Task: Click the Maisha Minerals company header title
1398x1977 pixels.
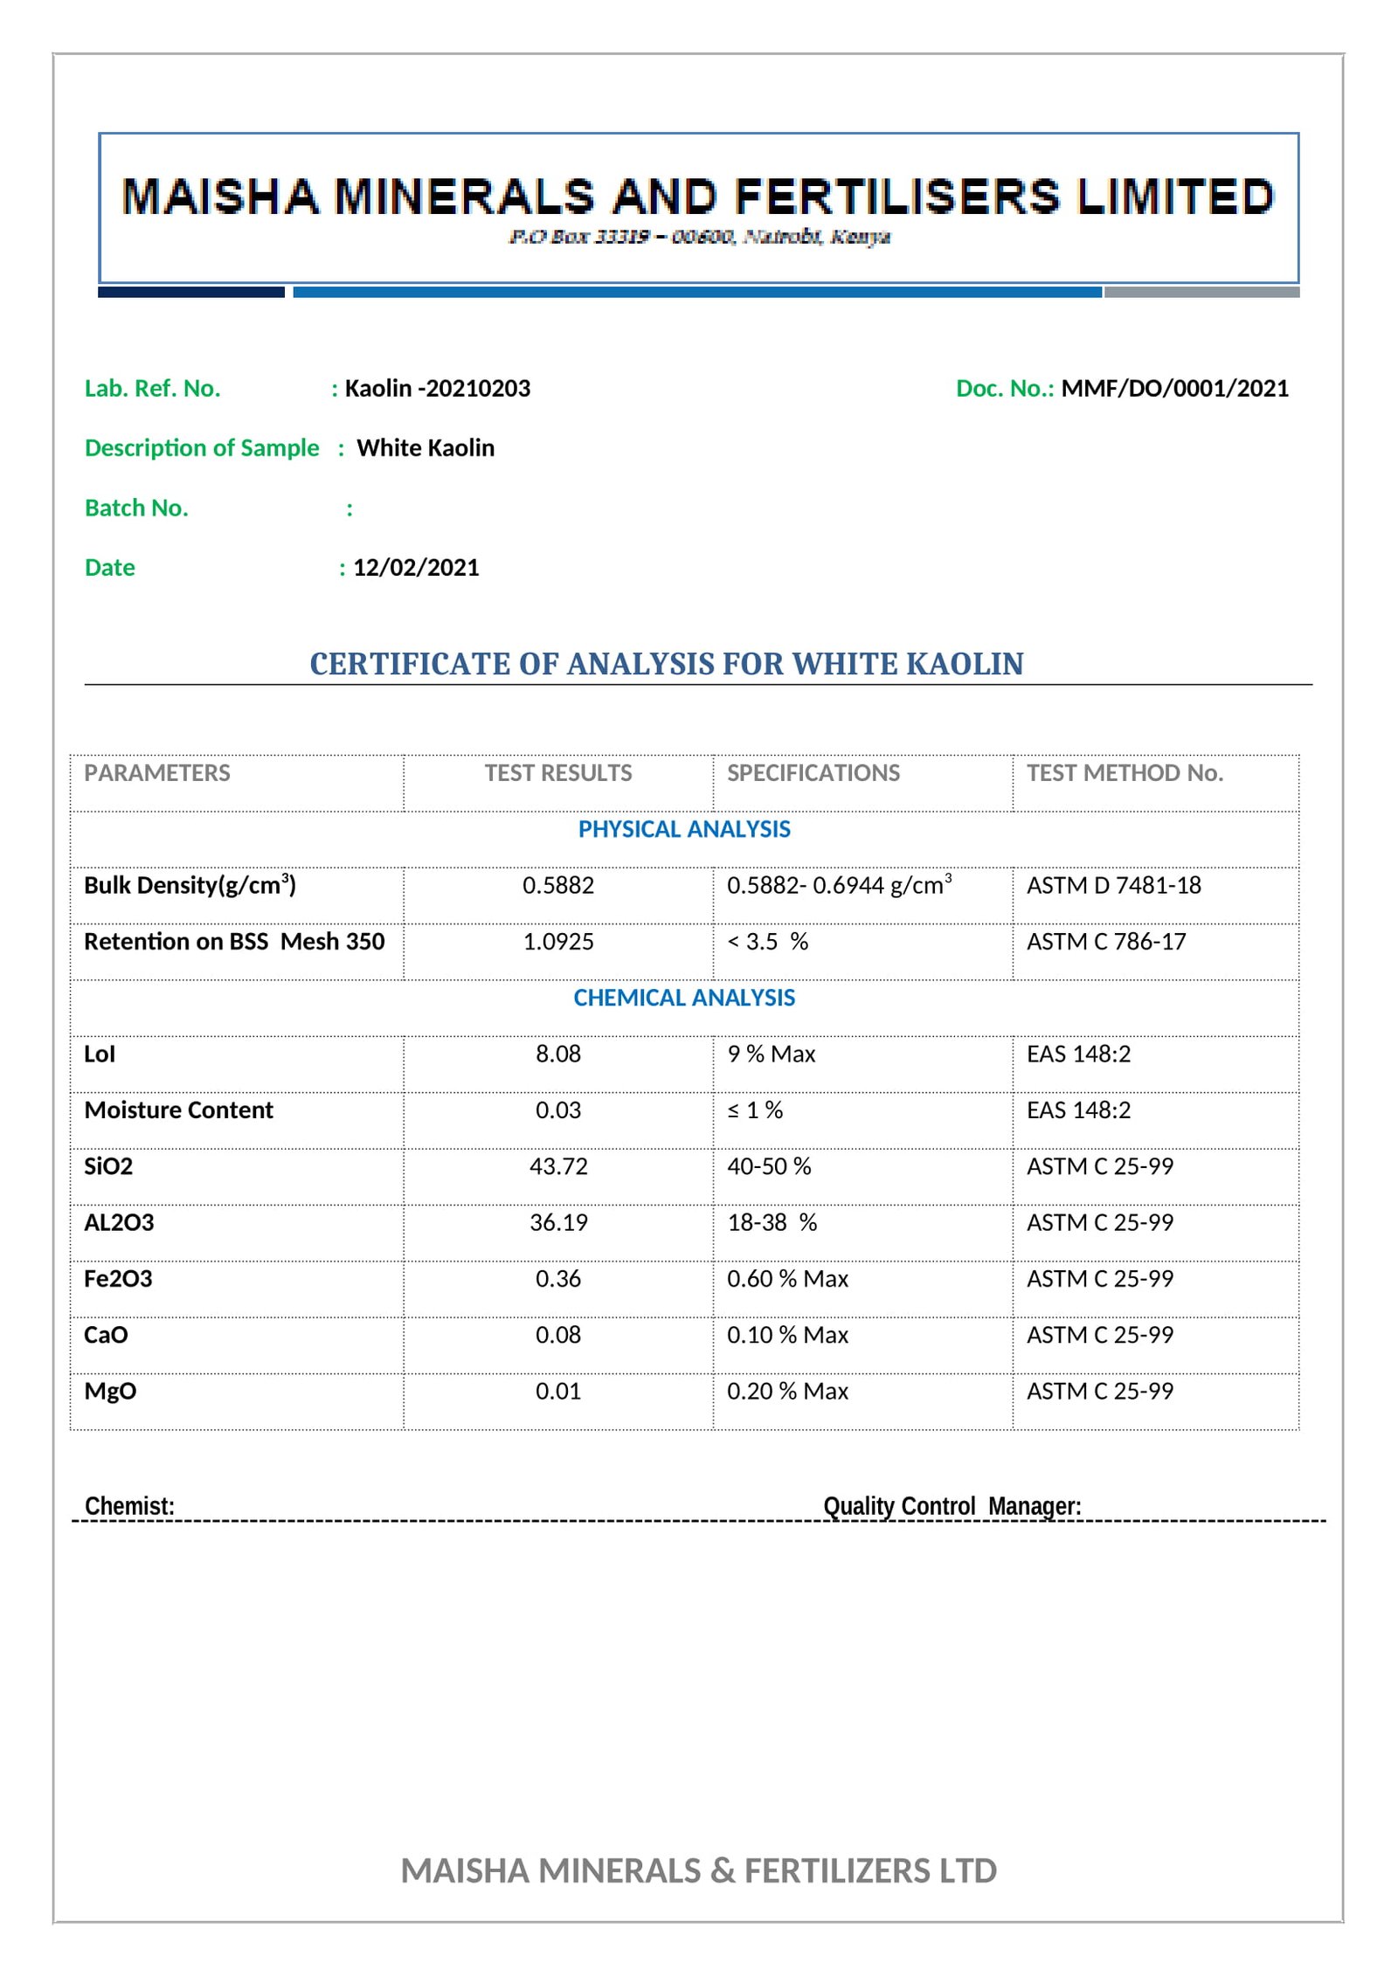Action: click(x=697, y=197)
